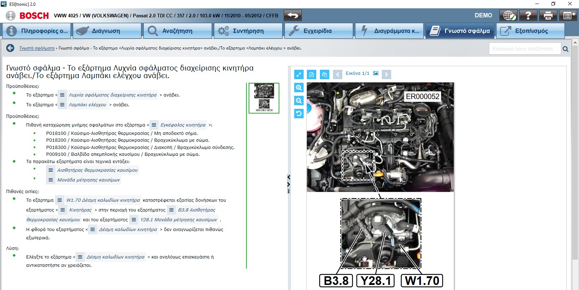Open the Εγκέφαλος κινητήρα component link
This screenshot has width=579, height=290.
[183, 125]
